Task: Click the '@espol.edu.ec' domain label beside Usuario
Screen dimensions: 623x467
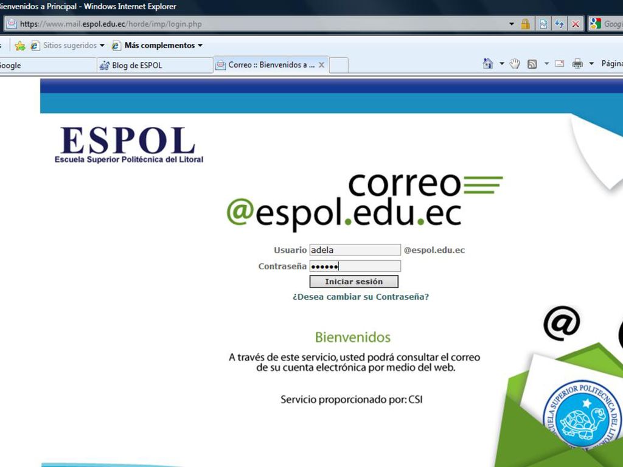Action: click(434, 250)
